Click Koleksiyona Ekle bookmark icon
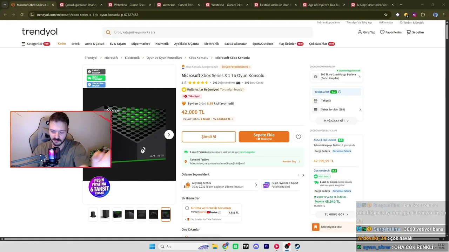Viewport: 449px width, 252px height. (316, 227)
